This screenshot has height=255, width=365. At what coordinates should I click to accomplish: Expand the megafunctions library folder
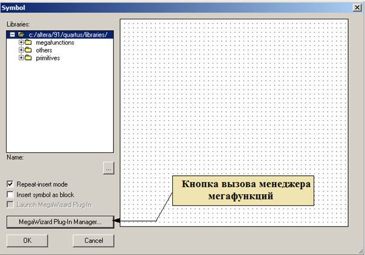[x=21, y=43]
